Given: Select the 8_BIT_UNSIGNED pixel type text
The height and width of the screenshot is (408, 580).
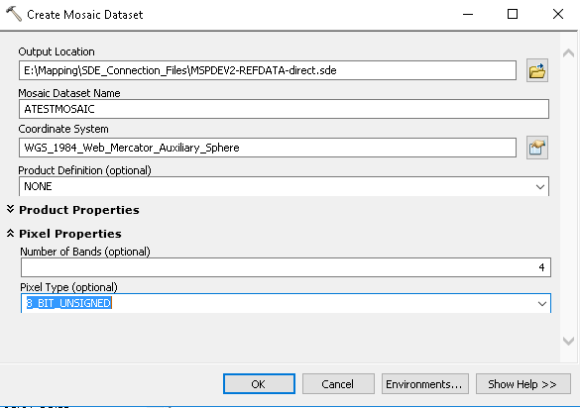Looking at the screenshot, I should pyautogui.click(x=68, y=303).
